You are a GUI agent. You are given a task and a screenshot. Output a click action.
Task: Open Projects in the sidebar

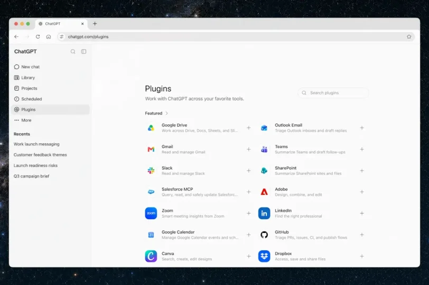[51, 89]
